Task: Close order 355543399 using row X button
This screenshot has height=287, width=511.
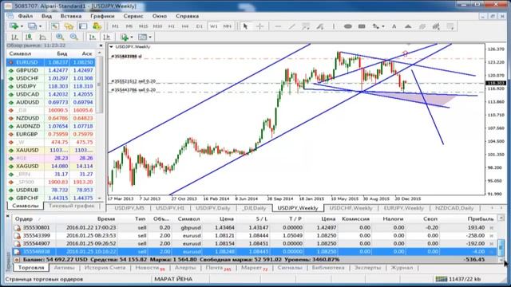Action: (x=492, y=236)
